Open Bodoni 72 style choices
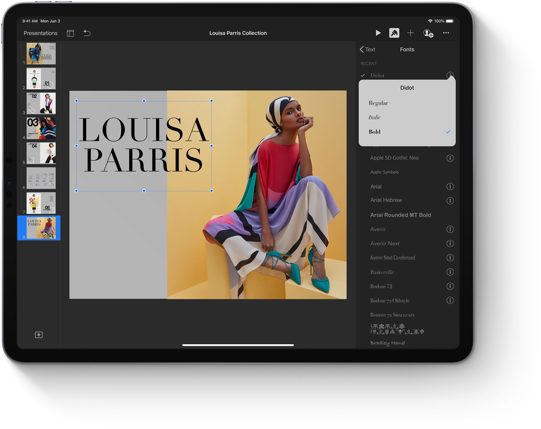This screenshot has height=429, width=541. coord(450,286)
